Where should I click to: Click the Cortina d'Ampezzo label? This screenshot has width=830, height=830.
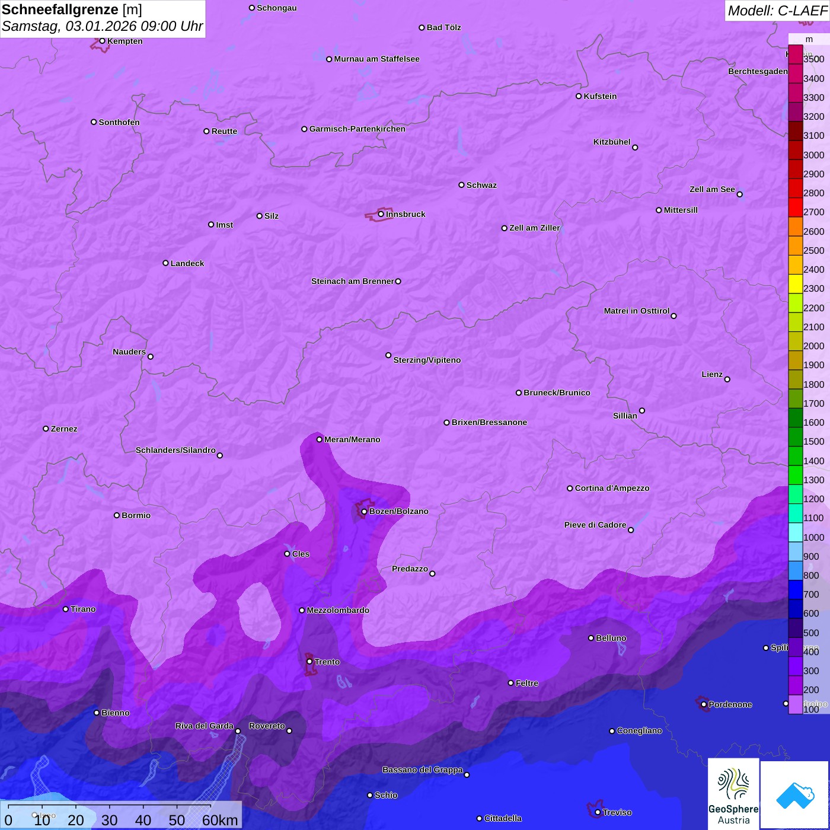(x=612, y=488)
